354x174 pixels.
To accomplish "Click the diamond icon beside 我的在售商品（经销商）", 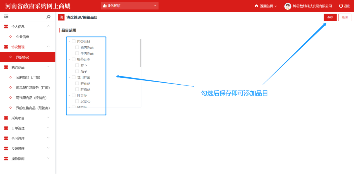I will point(11,108).
